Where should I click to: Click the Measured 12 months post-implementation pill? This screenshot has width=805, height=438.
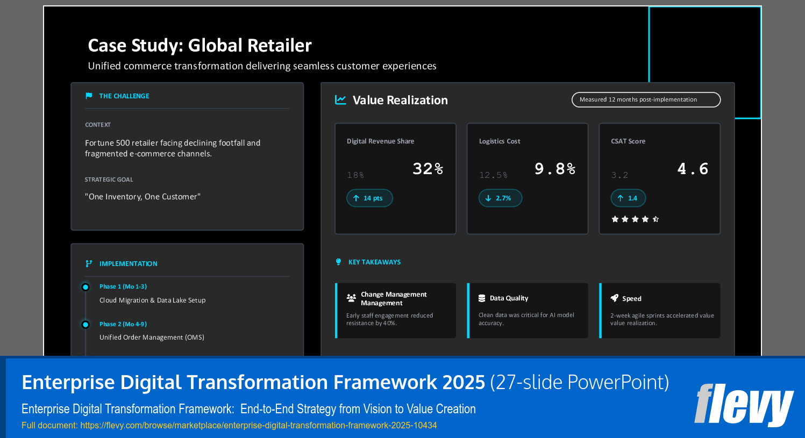click(x=646, y=99)
